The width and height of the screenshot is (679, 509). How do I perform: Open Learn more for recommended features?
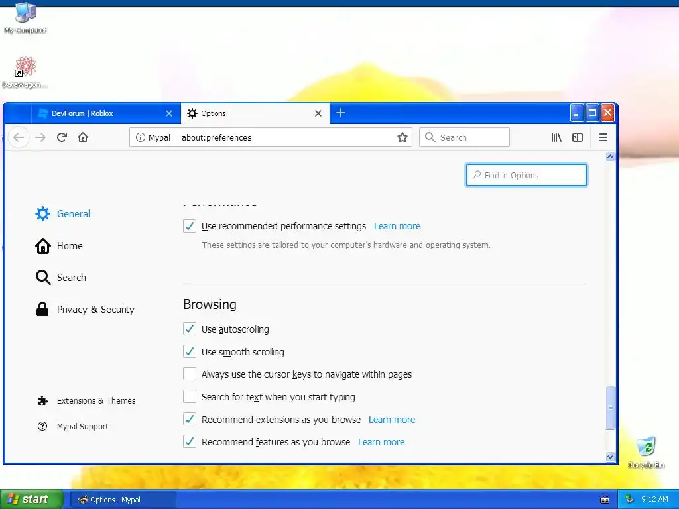click(x=381, y=442)
